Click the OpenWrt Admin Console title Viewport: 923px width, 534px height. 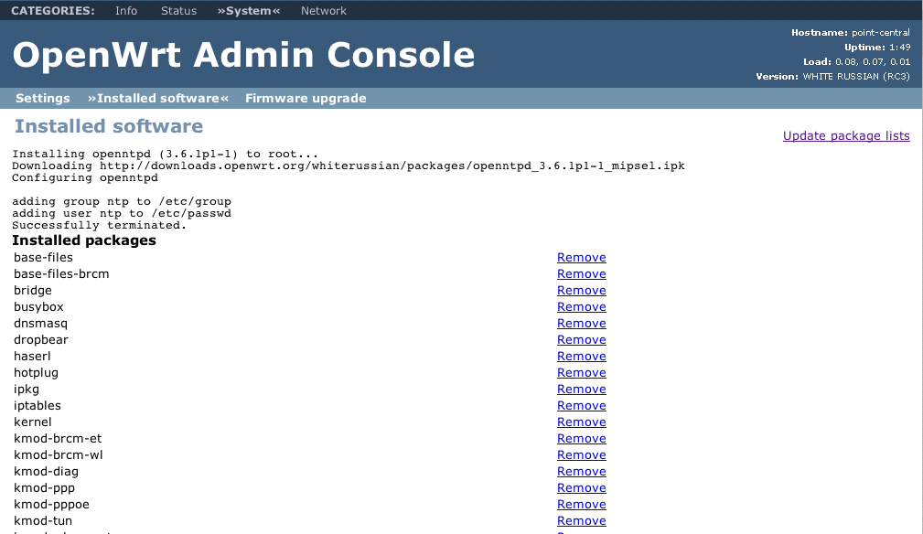(x=243, y=56)
